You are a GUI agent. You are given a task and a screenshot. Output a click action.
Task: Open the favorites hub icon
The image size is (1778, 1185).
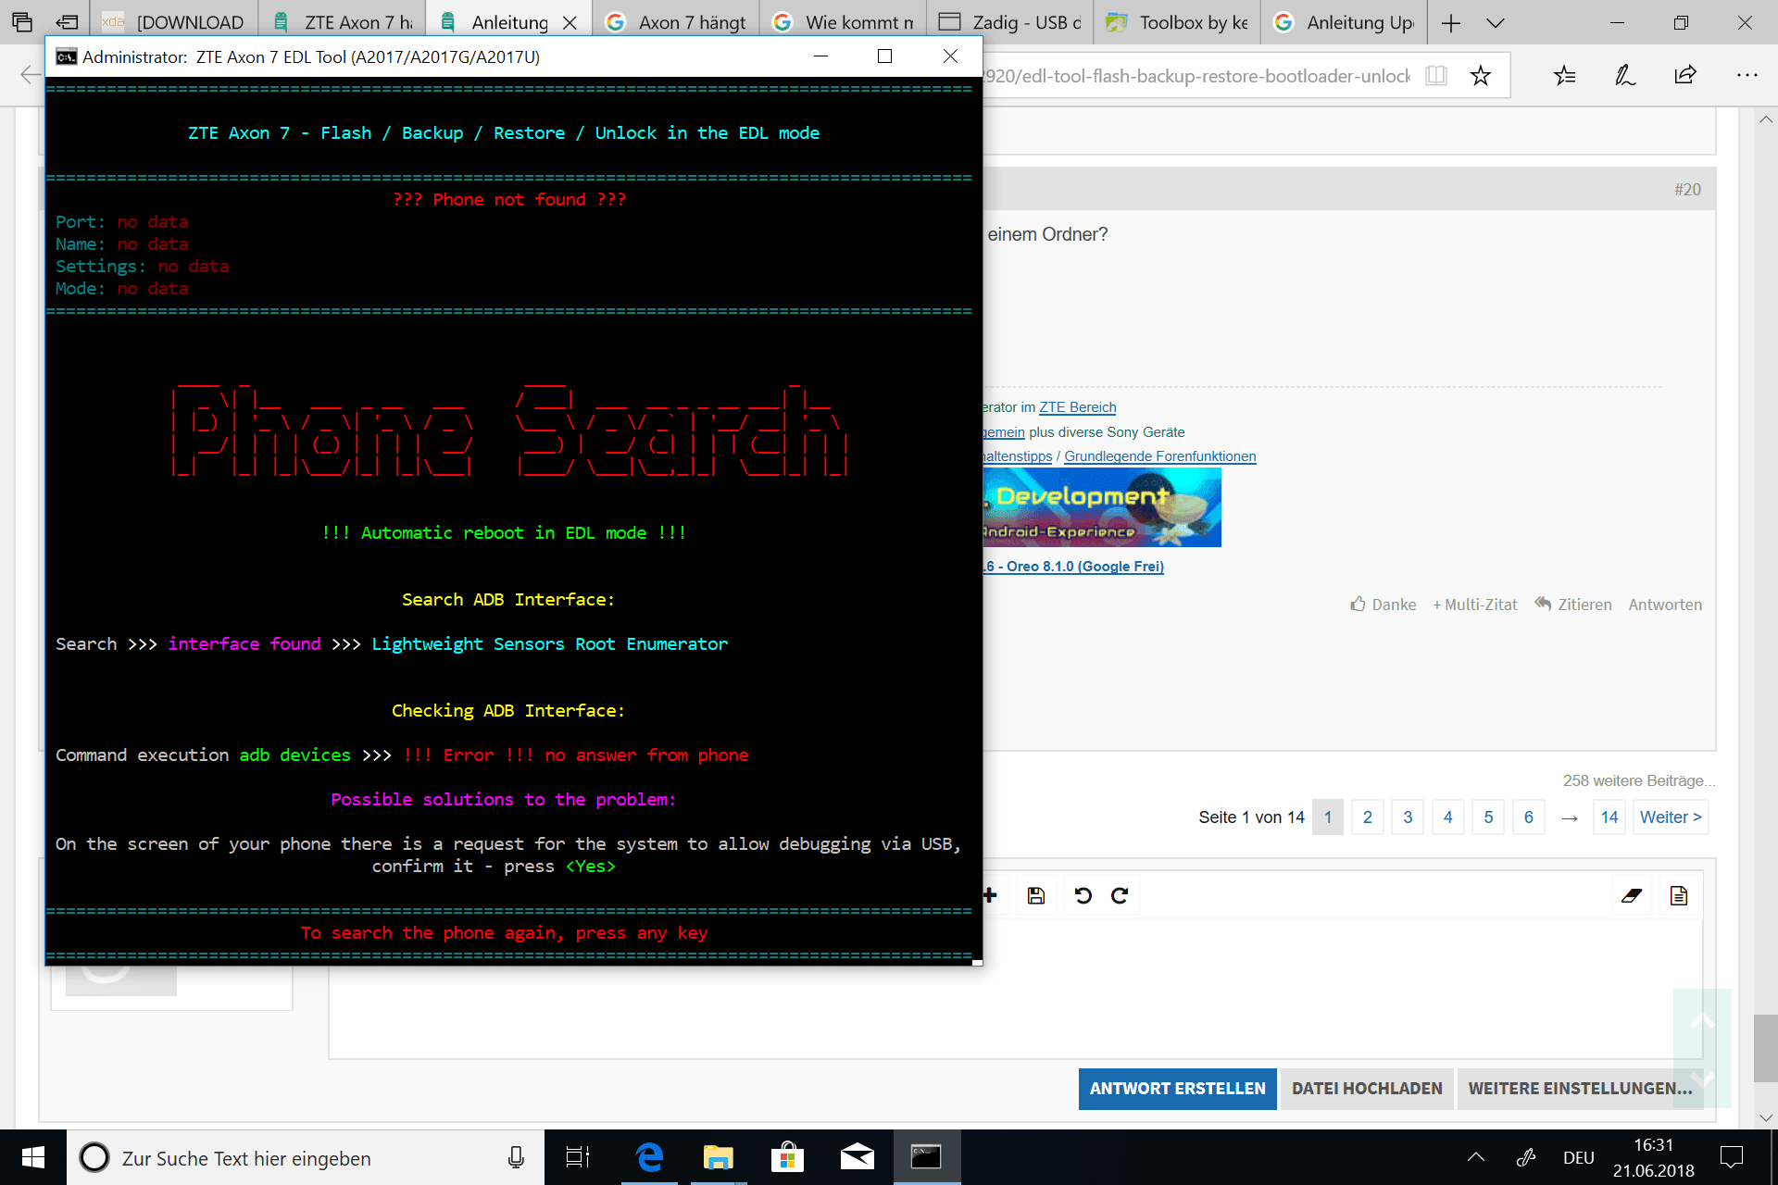click(x=1565, y=75)
